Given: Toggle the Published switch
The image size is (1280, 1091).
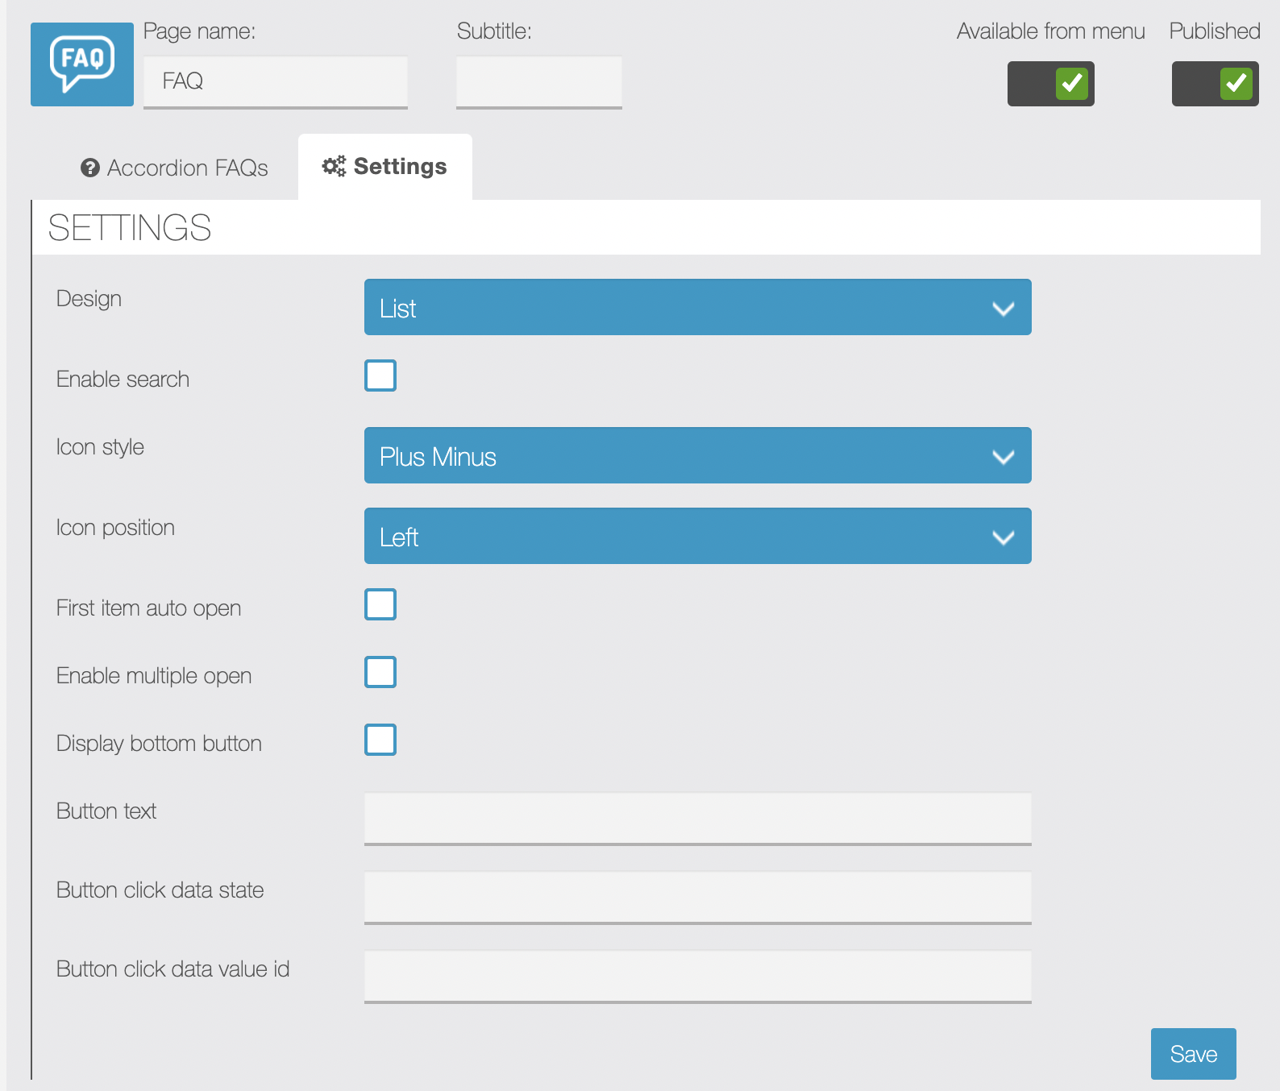Looking at the screenshot, I should [1216, 84].
